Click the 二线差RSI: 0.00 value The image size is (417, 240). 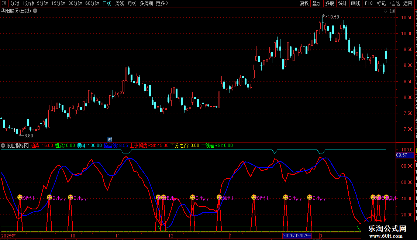pos(217,145)
